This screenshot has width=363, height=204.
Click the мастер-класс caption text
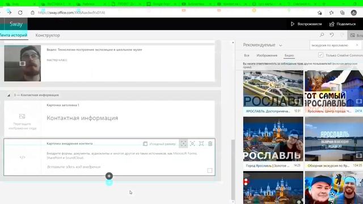(57, 60)
